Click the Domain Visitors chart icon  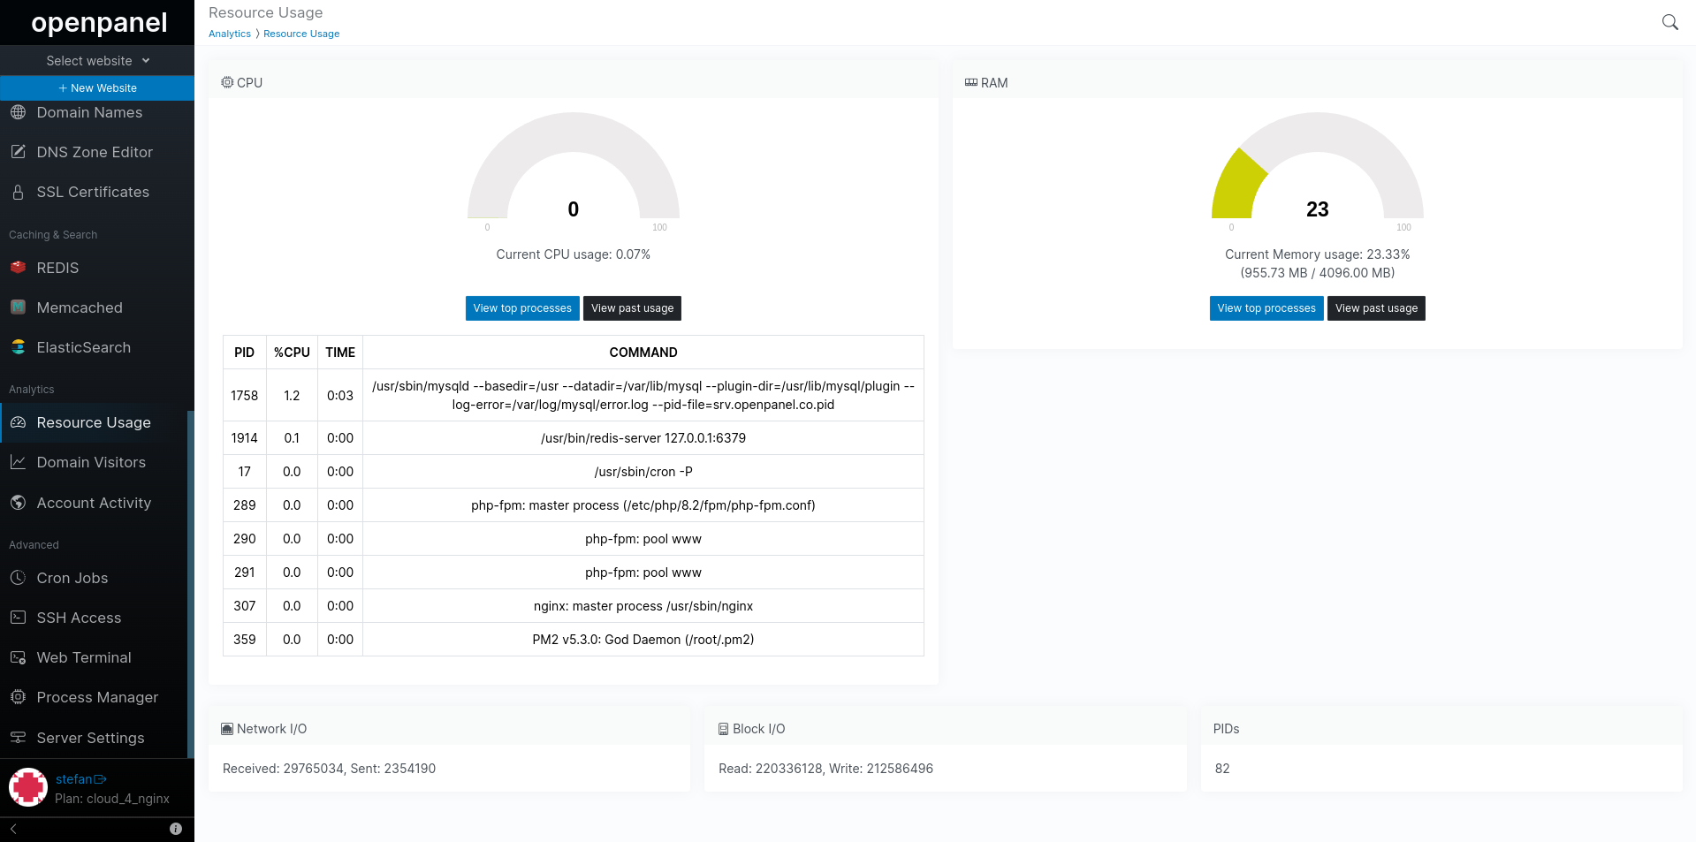pos(18,462)
